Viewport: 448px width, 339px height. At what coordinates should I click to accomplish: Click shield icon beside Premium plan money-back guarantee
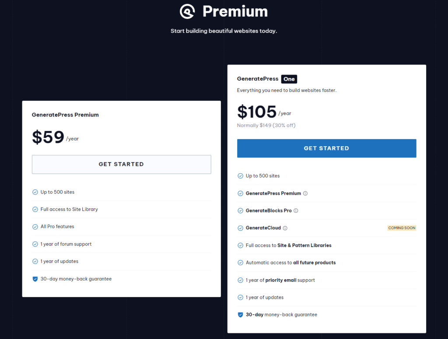point(35,279)
